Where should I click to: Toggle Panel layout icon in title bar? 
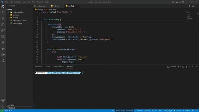click(x=177, y=2)
